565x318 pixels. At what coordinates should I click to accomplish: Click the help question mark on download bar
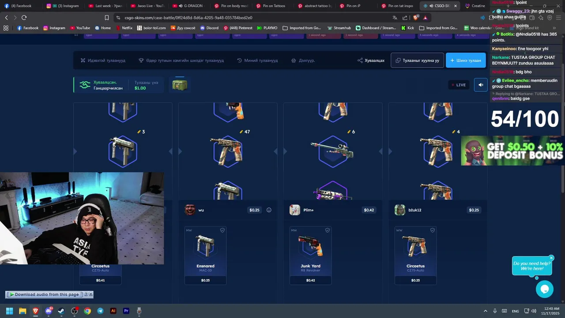click(x=86, y=294)
